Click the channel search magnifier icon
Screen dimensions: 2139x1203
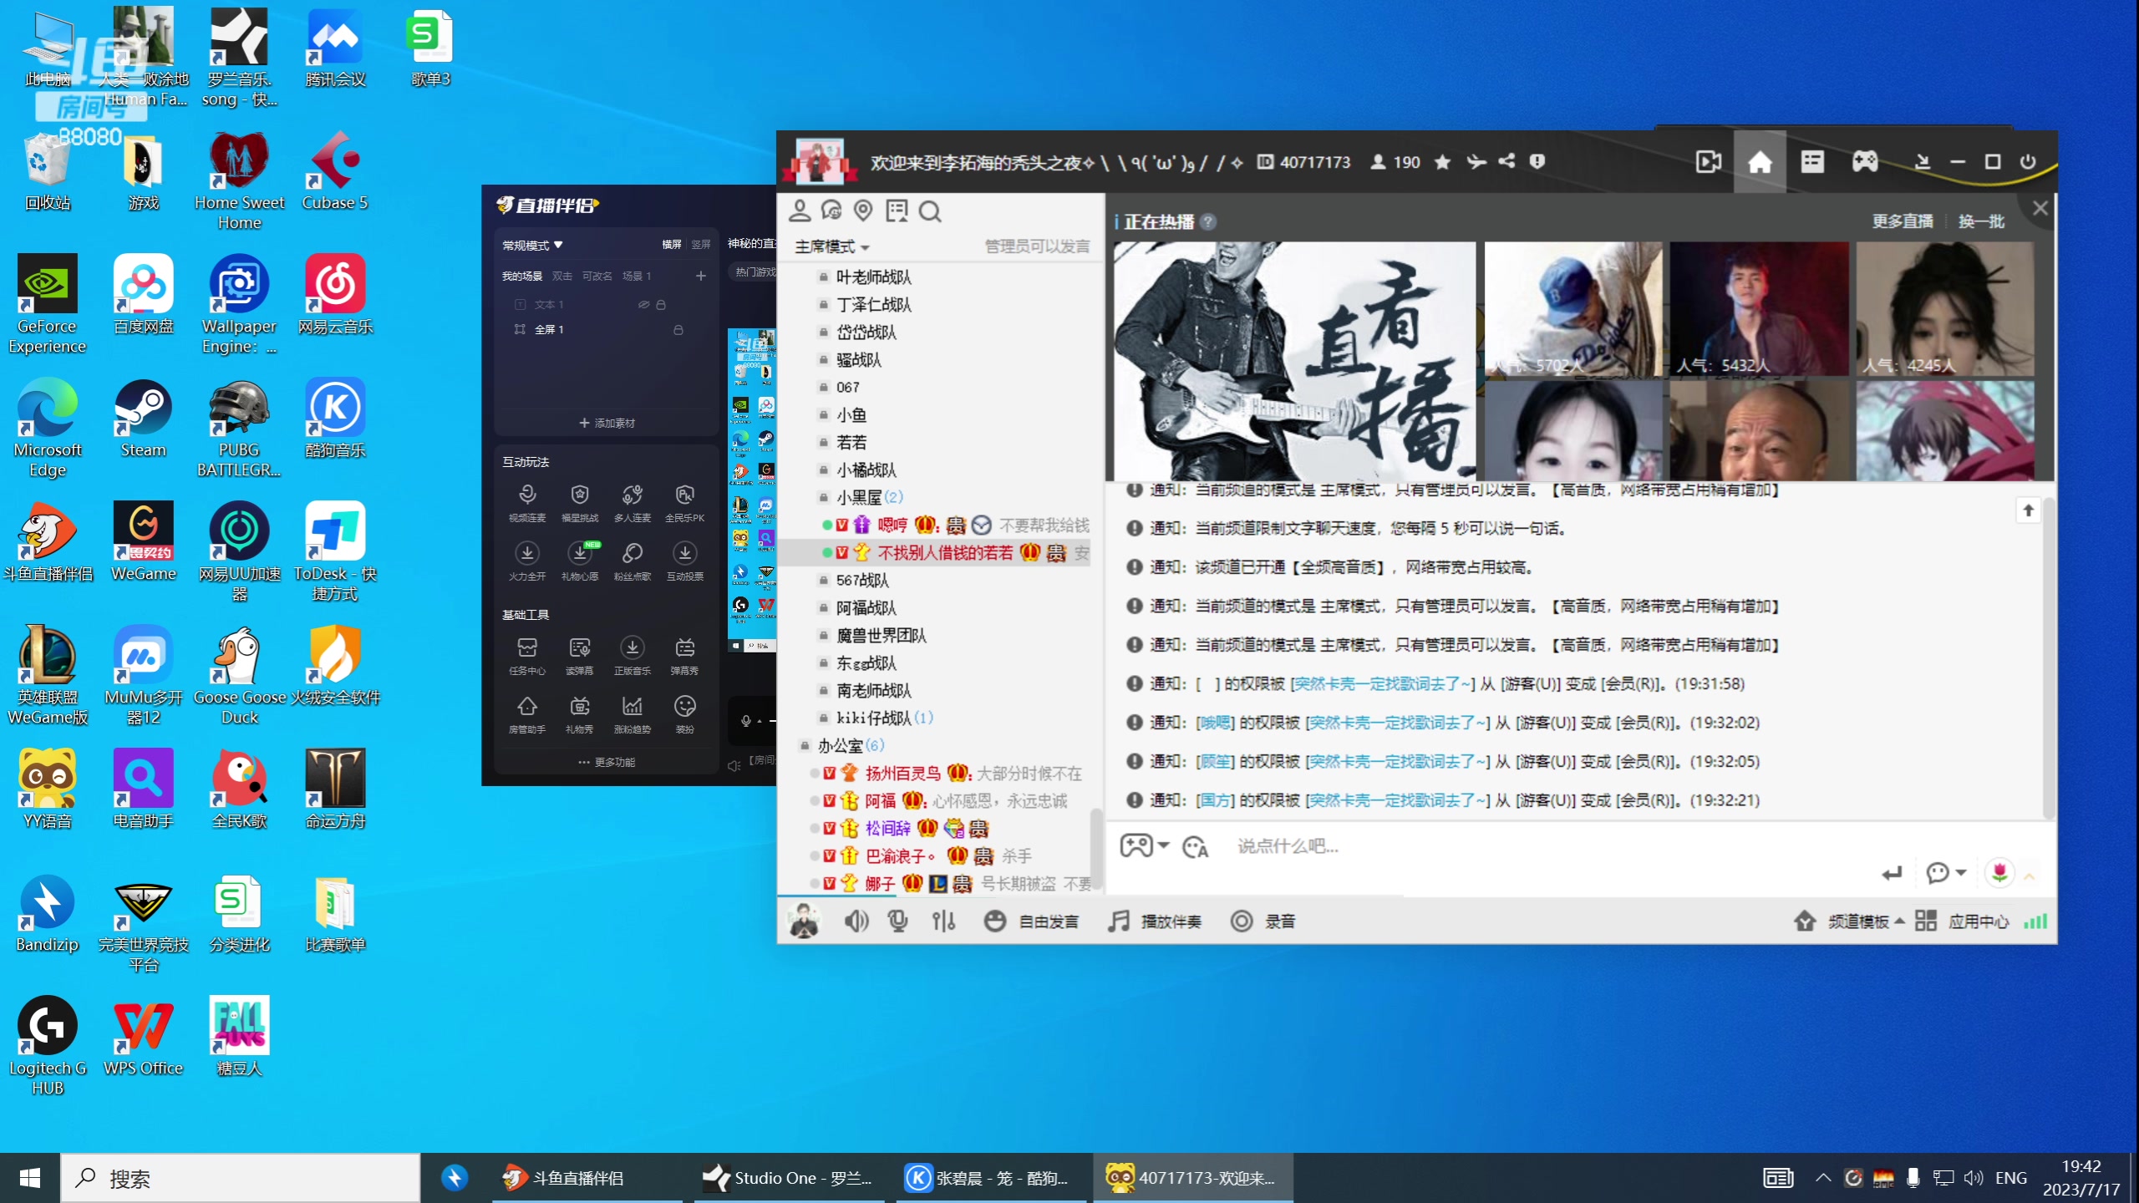click(931, 211)
